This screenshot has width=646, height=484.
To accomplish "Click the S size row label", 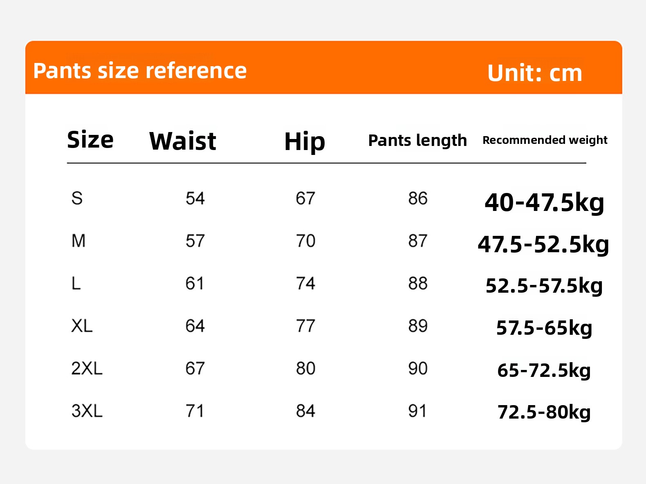I will click(x=77, y=199).
